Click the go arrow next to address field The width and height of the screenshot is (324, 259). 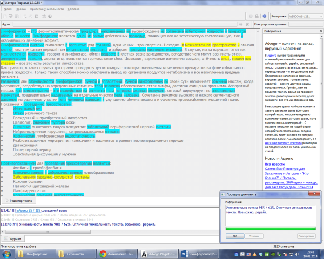(241, 24)
